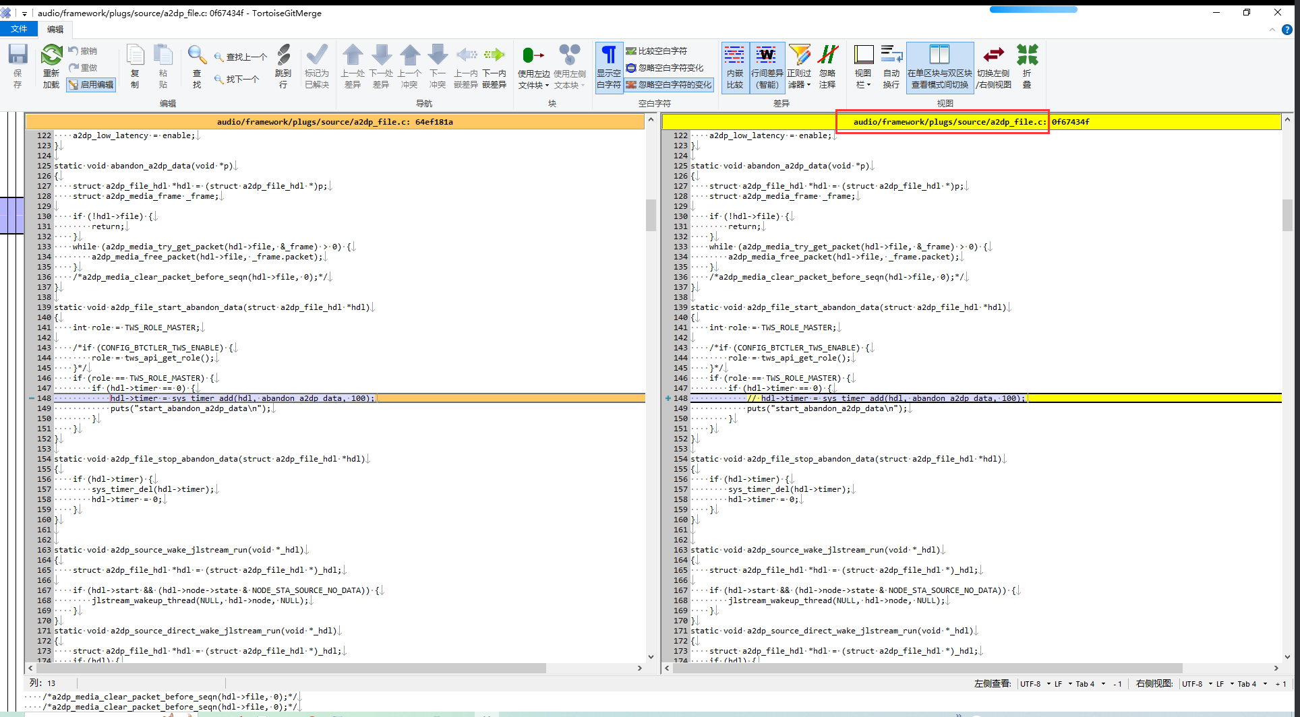Toggle Inline Diff (内嵌比较)

pyautogui.click(x=735, y=66)
